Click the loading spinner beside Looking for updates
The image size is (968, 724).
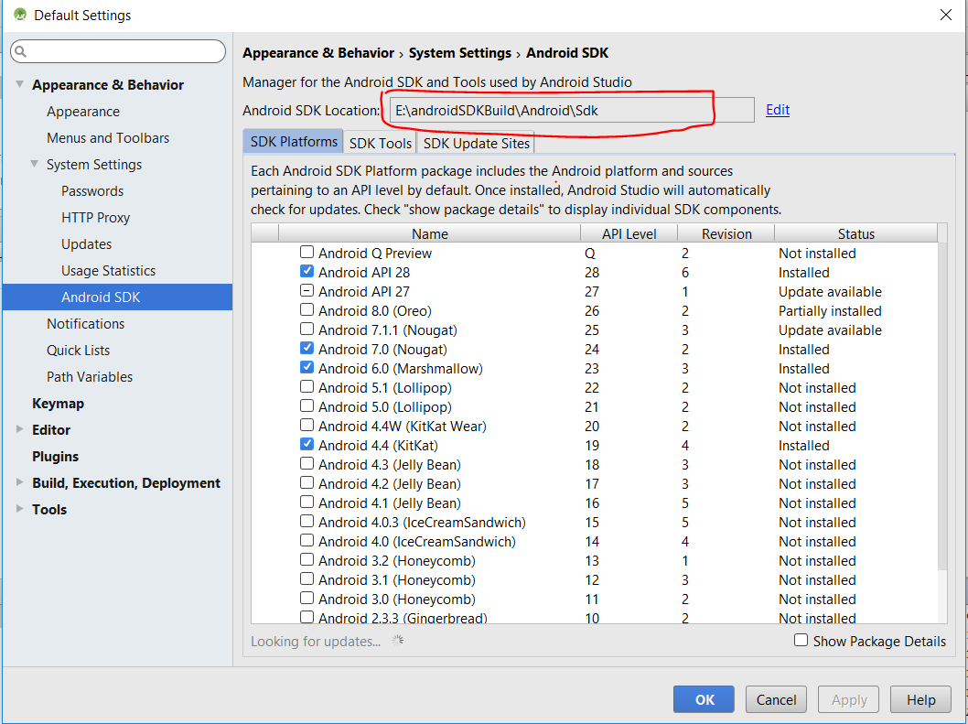395,642
